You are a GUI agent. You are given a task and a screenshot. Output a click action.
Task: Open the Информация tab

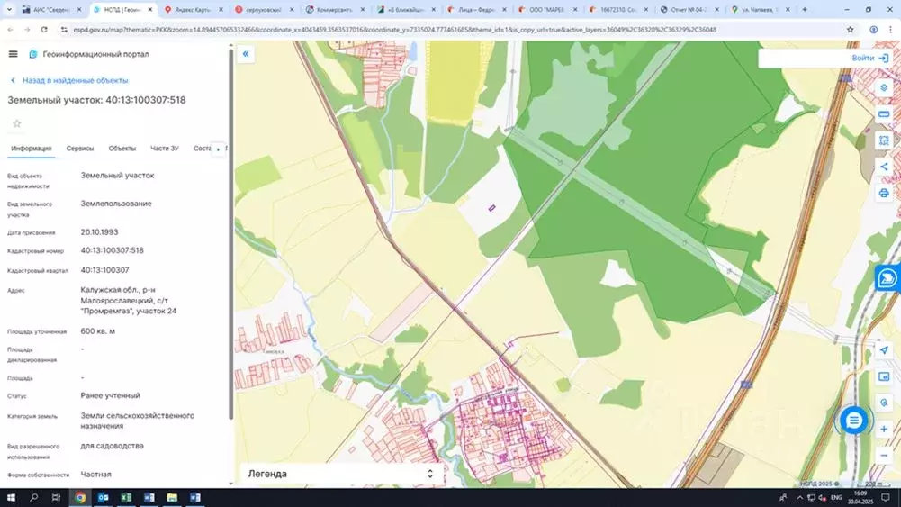coord(31,149)
